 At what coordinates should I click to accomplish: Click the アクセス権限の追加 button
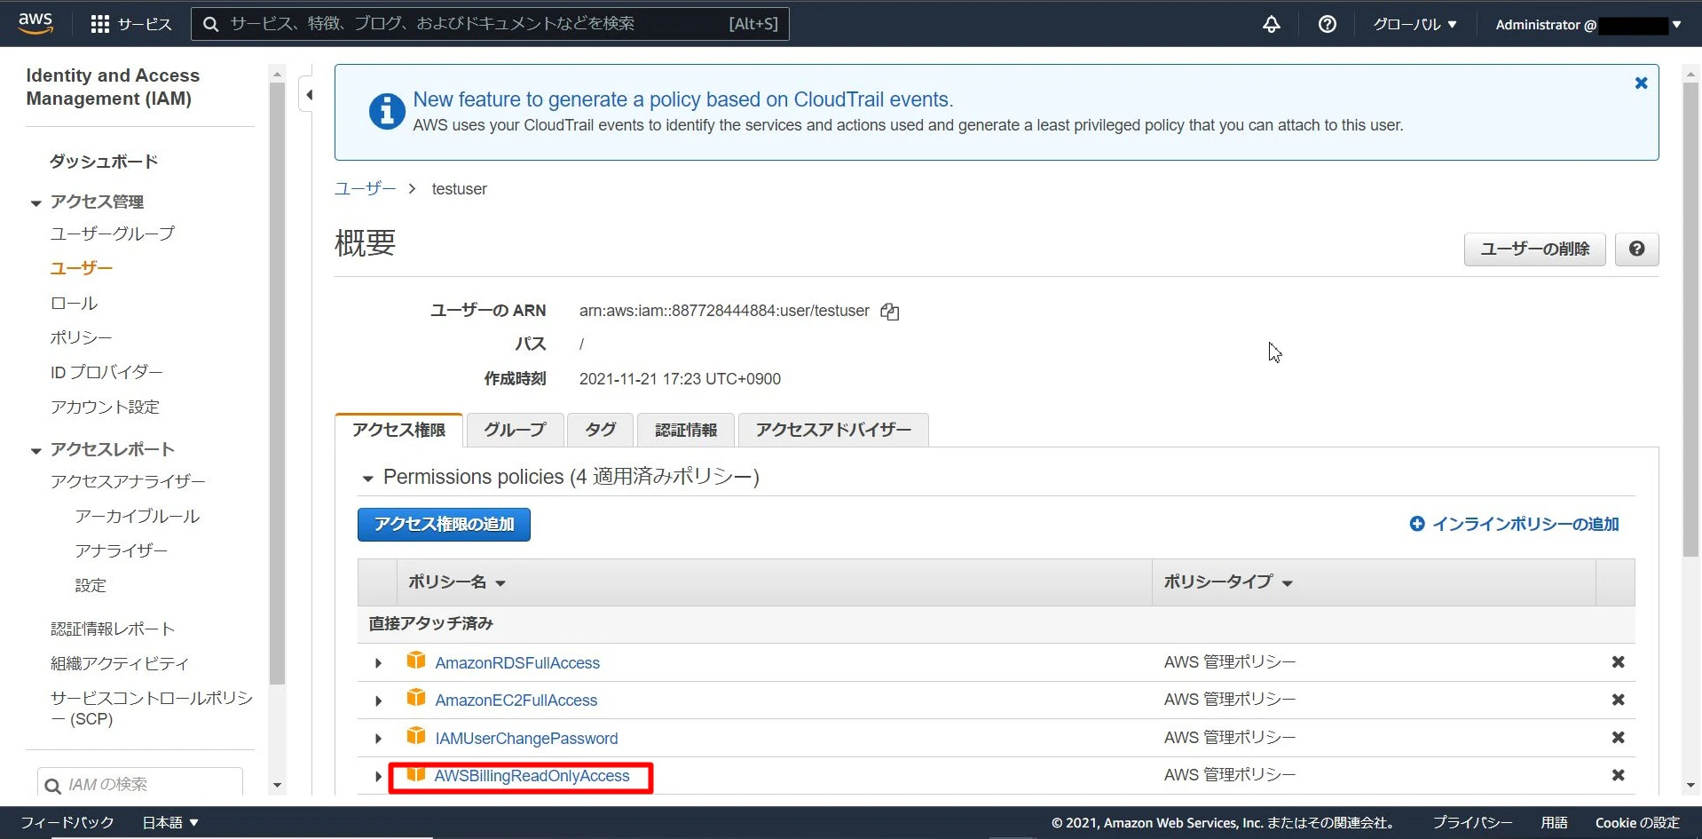tap(444, 525)
